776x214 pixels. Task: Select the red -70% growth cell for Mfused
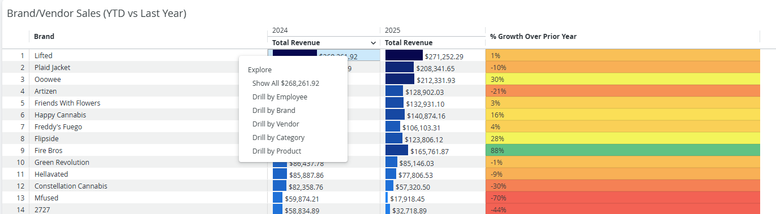(x=623, y=198)
